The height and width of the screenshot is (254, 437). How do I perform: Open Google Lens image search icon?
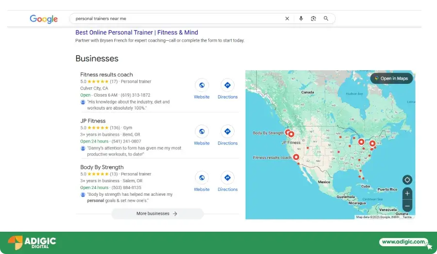pyautogui.click(x=313, y=18)
